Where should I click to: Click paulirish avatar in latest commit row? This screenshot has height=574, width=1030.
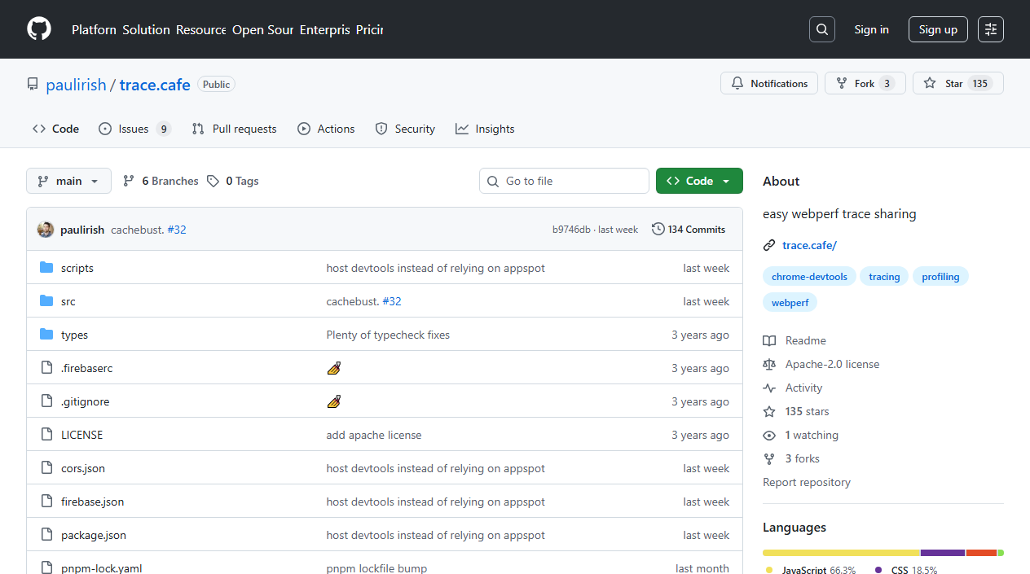tap(46, 230)
